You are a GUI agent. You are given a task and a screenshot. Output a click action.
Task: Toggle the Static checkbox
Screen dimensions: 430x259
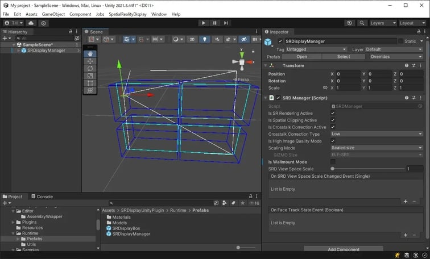[400, 41]
